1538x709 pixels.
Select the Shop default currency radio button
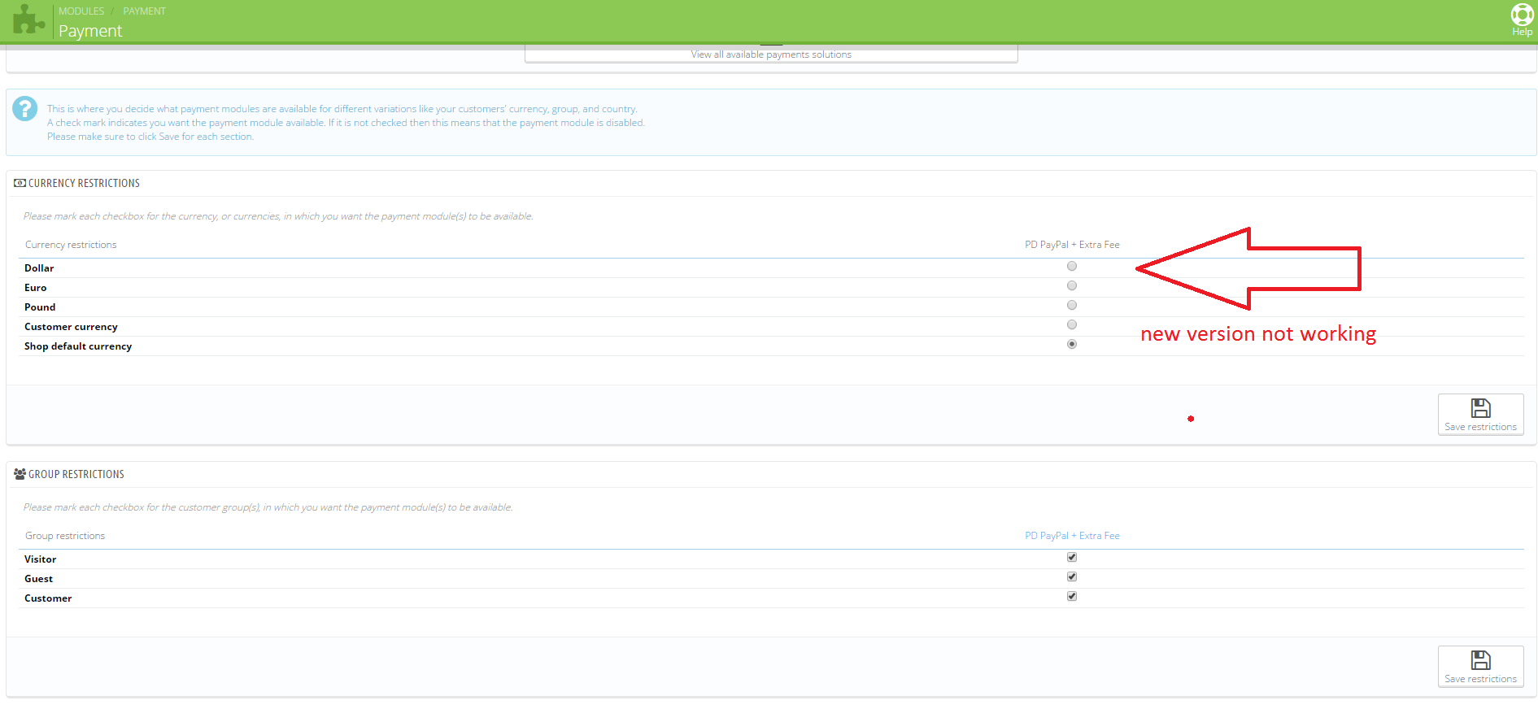(x=1072, y=345)
